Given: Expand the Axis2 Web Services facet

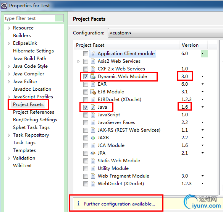Looking at the screenshot, I should pyautogui.click(x=78, y=62).
